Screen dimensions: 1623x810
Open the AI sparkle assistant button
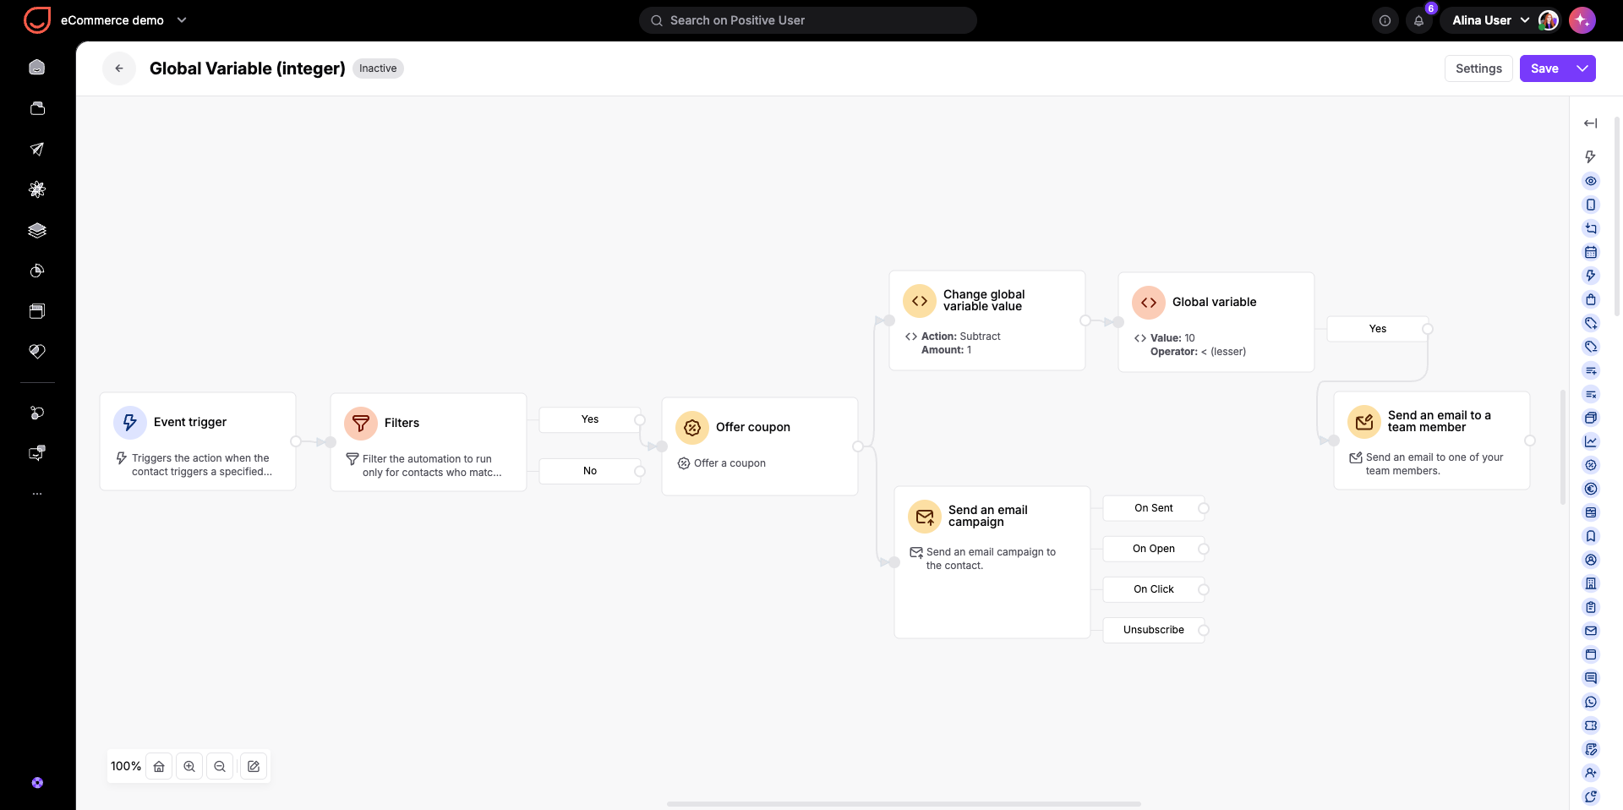pos(1582,20)
